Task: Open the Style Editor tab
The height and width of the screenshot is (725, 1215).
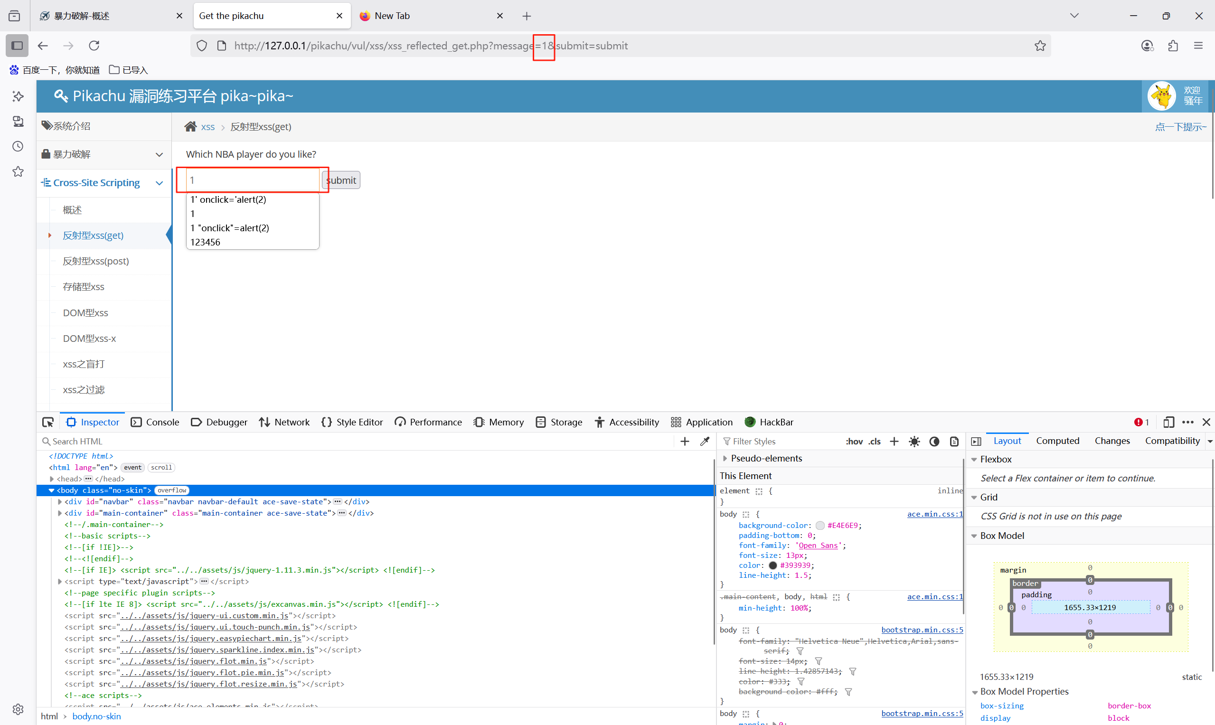Action: point(352,422)
